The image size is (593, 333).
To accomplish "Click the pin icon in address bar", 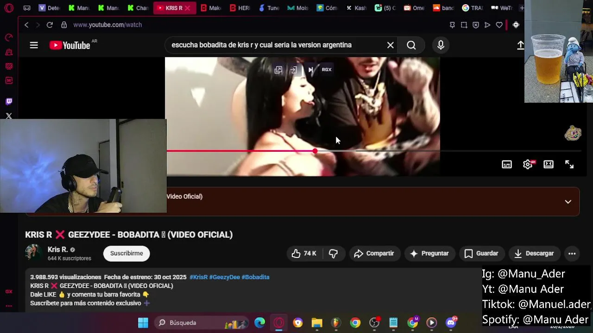I will point(452,25).
